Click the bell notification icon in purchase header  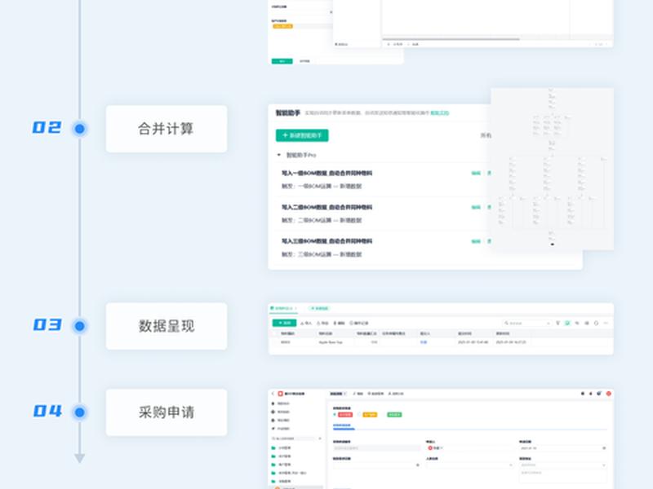tap(590, 394)
